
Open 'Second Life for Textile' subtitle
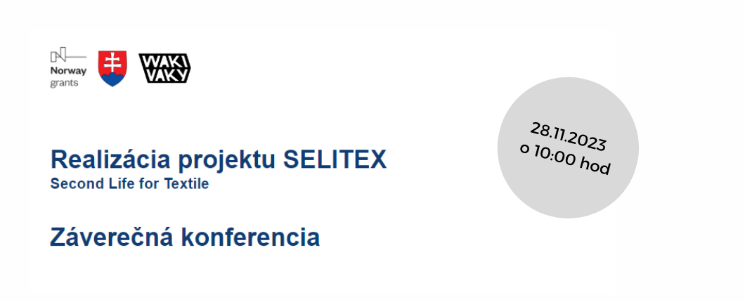coord(130,184)
